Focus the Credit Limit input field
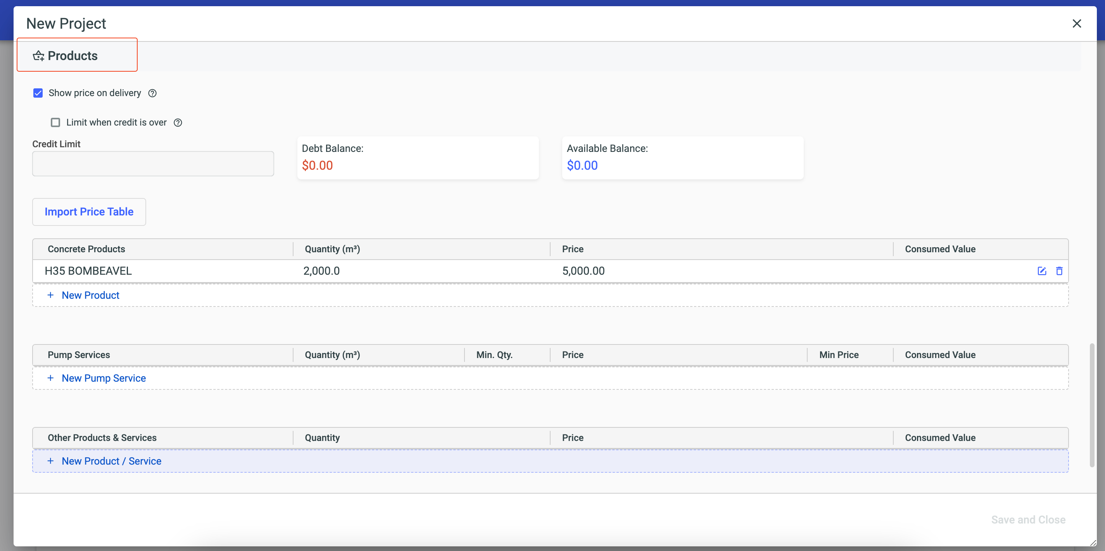This screenshot has width=1105, height=551. pos(153,164)
